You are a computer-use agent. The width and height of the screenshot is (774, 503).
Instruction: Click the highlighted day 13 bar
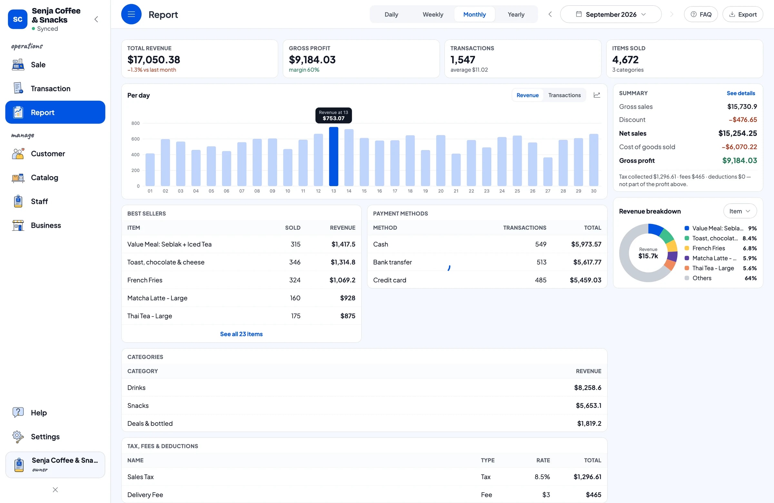point(333,156)
